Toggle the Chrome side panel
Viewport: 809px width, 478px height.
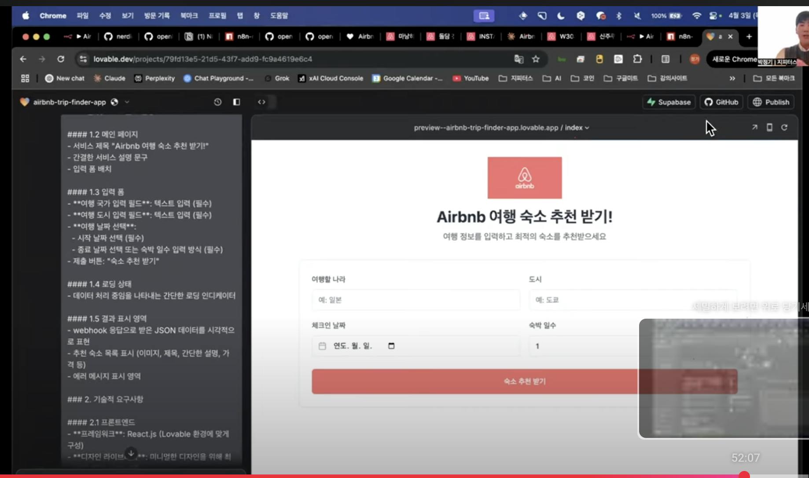point(666,59)
